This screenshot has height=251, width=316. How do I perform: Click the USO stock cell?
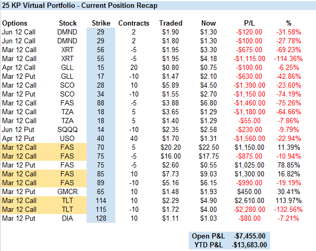(68, 139)
